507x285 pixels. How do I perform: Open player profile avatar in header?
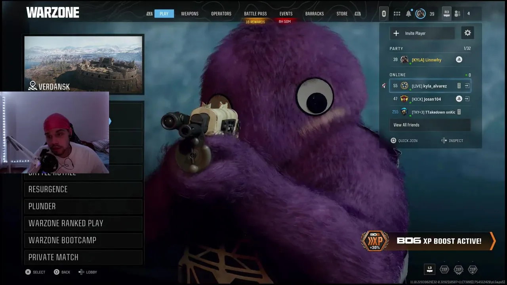point(420,14)
